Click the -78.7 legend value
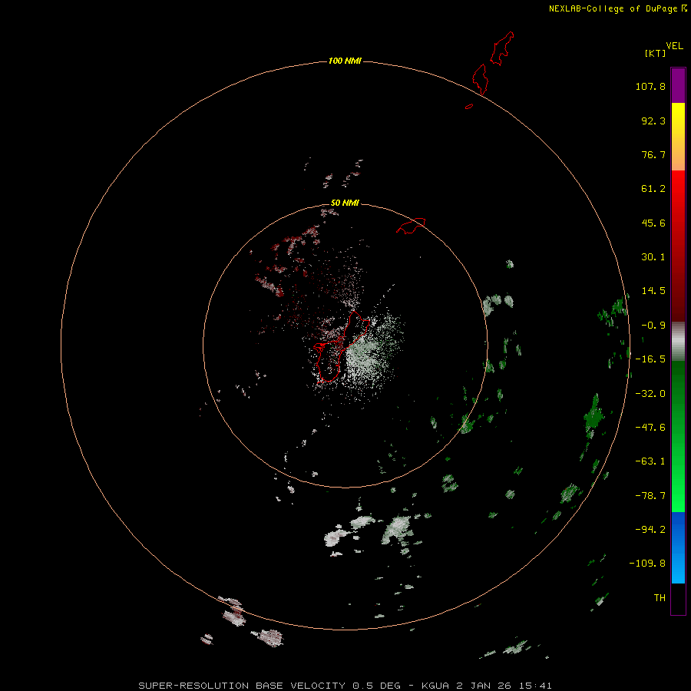The height and width of the screenshot is (691, 691). [650, 496]
